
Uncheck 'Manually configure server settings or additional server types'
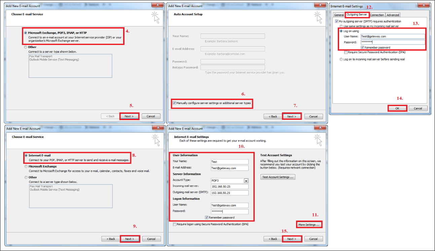click(x=174, y=103)
